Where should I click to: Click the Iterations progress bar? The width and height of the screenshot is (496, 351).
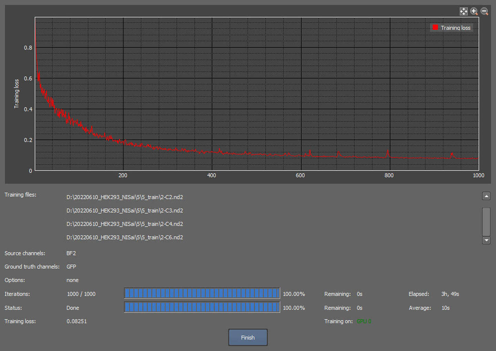click(x=202, y=293)
